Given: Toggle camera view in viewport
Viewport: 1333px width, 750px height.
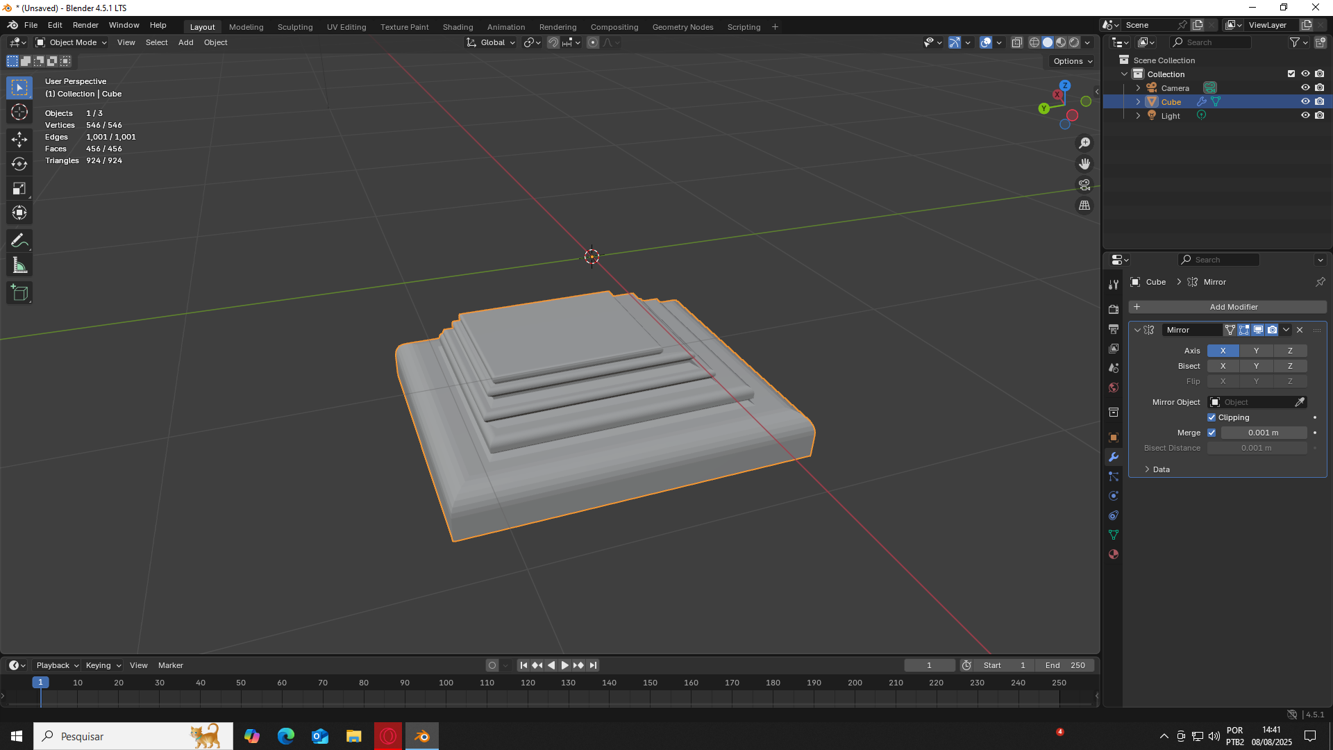Looking at the screenshot, I should coord(1084,185).
